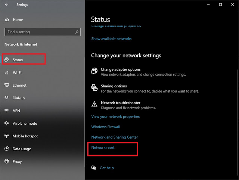Click 'View network adapters and change connection settings.' text
The height and width of the screenshot is (180, 239).
[x=143, y=75]
